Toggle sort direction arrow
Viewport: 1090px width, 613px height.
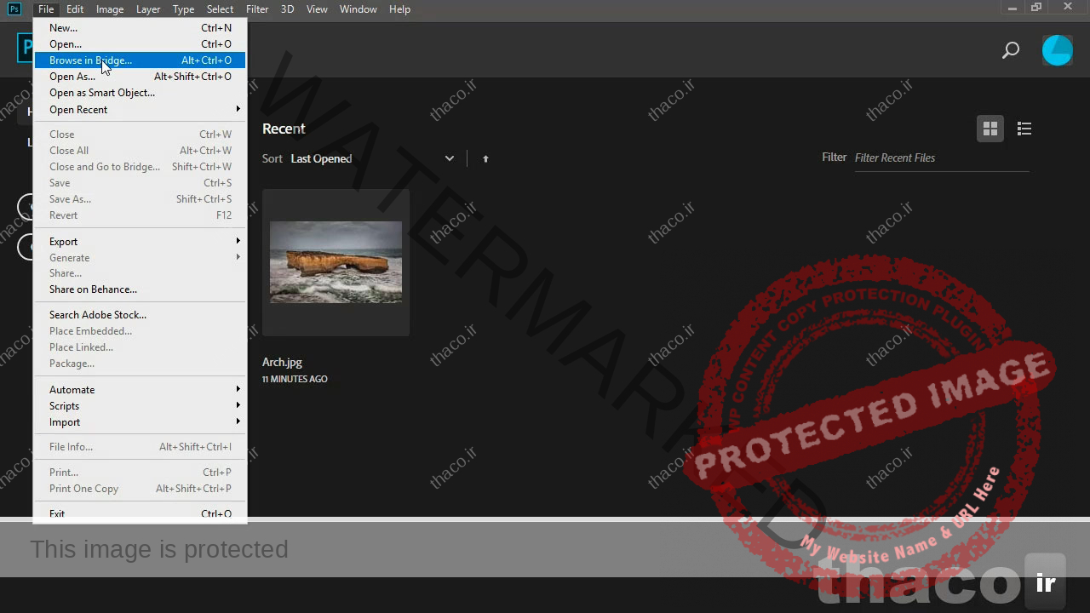[x=485, y=159]
